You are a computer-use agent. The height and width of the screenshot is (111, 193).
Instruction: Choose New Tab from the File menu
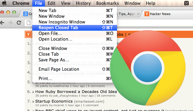point(74,11)
